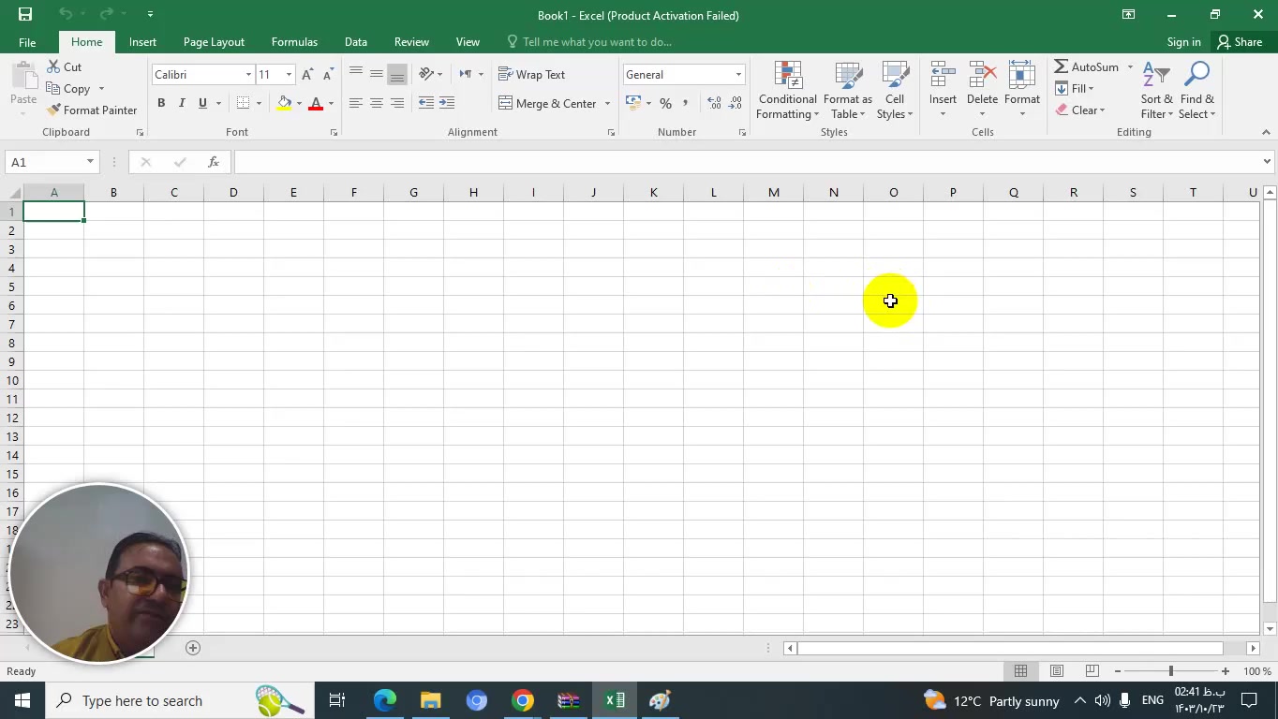Increase decimal places
Viewport: 1278px width, 719px height.
coord(714,103)
